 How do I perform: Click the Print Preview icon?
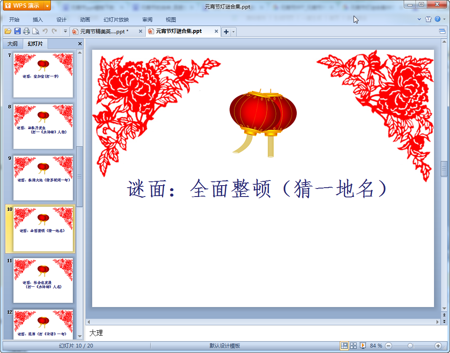[36, 31]
